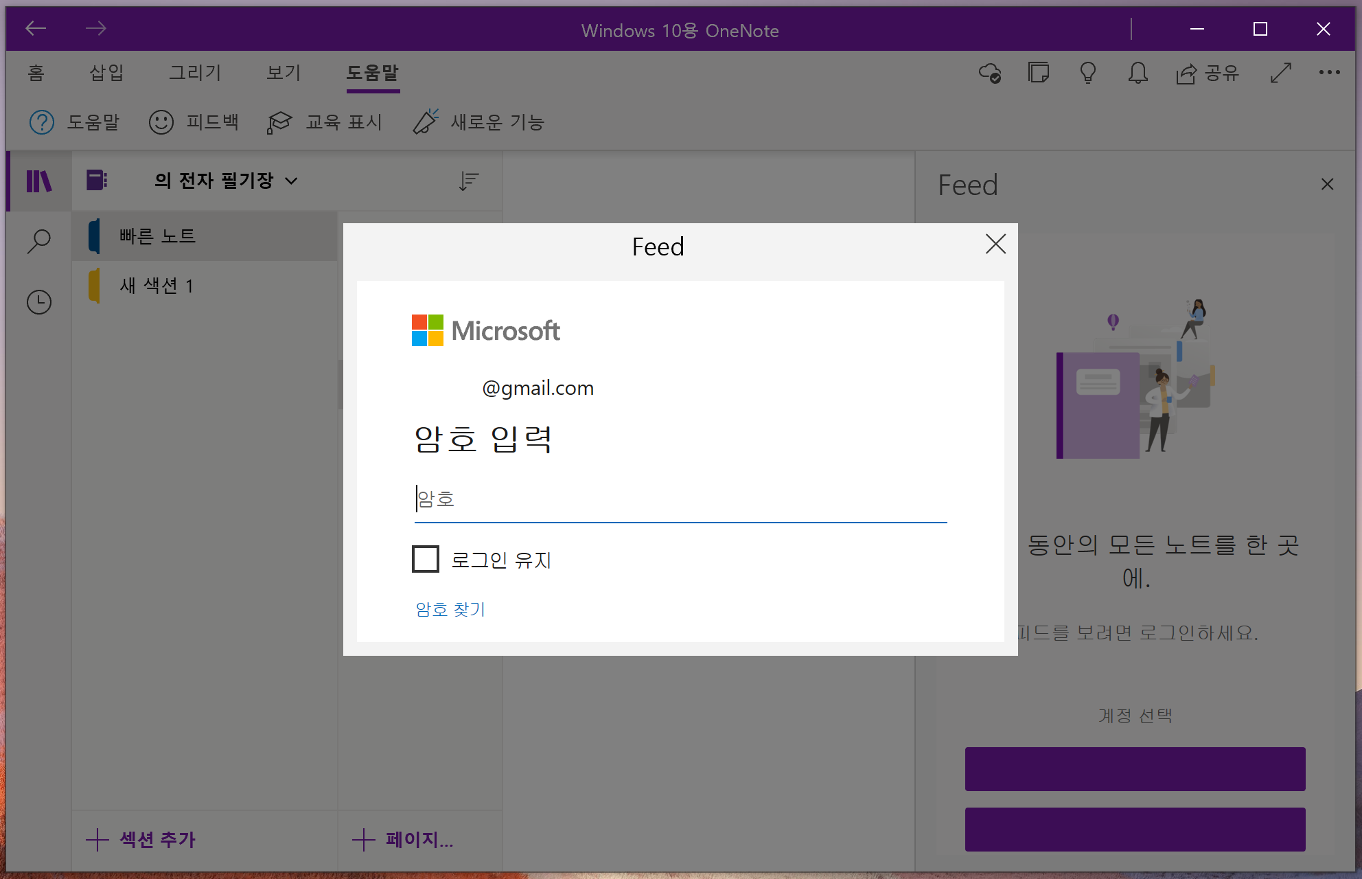Enter full screen mode arrow icon
This screenshot has height=879, width=1362.
coord(1280,73)
